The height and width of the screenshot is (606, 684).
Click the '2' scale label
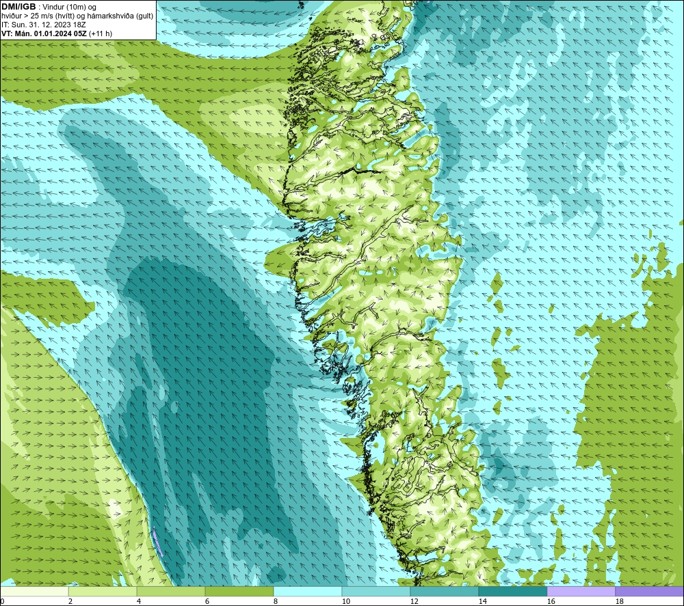point(70,602)
